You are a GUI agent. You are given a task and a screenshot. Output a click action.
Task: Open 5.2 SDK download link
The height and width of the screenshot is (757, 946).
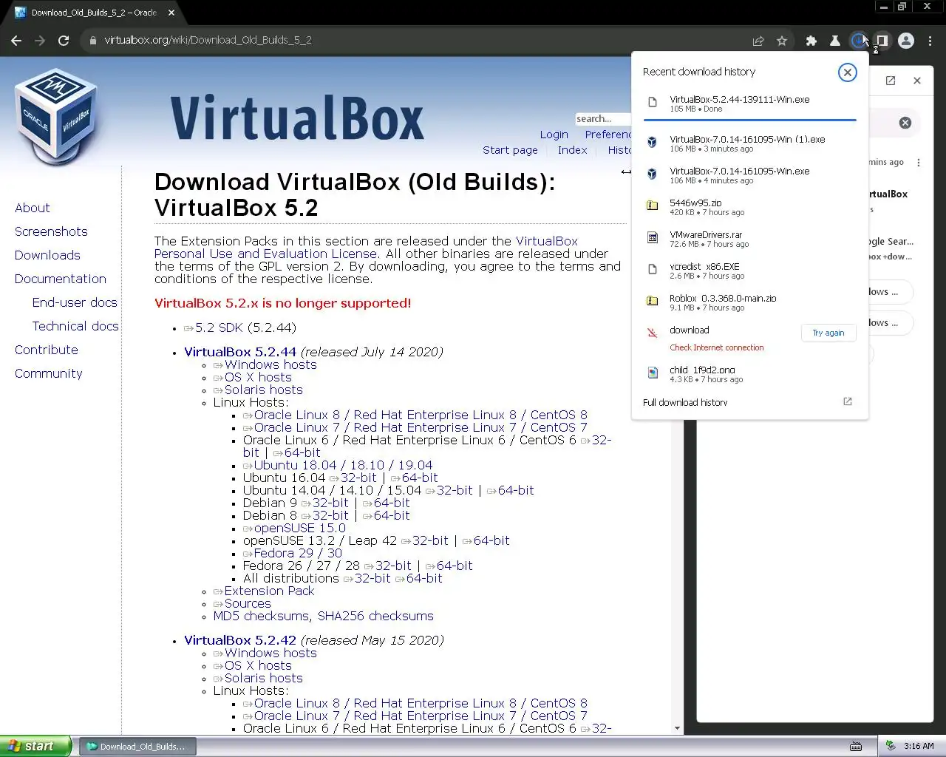220,327
